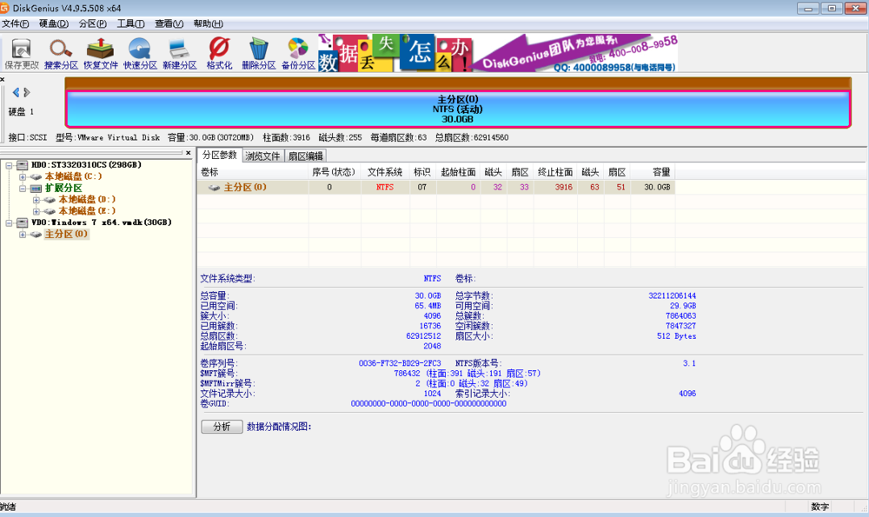Click the DiskGenius logo in the title bar
Image resolution: width=869 pixels, height=517 pixels.
[7, 8]
